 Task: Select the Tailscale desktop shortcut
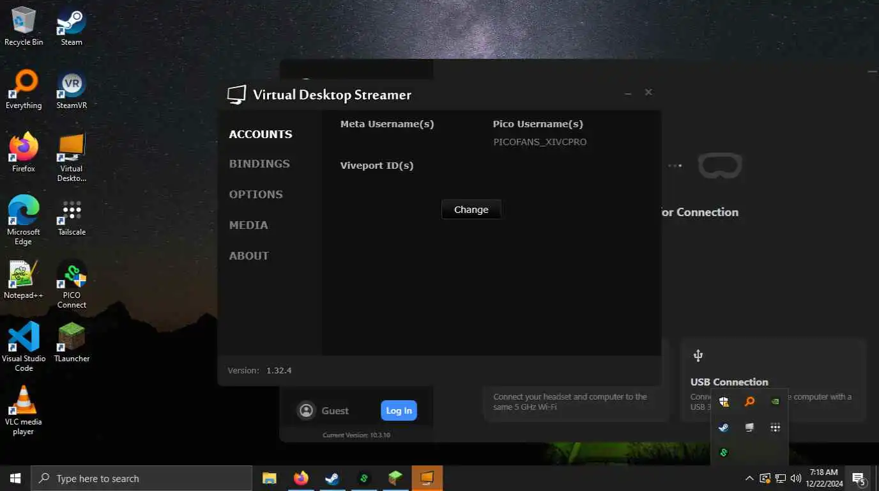click(x=72, y=216)
